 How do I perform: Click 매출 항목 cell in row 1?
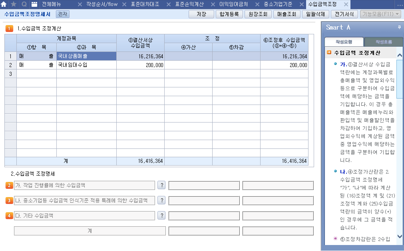pyautogui.click(x=37, y=56)
